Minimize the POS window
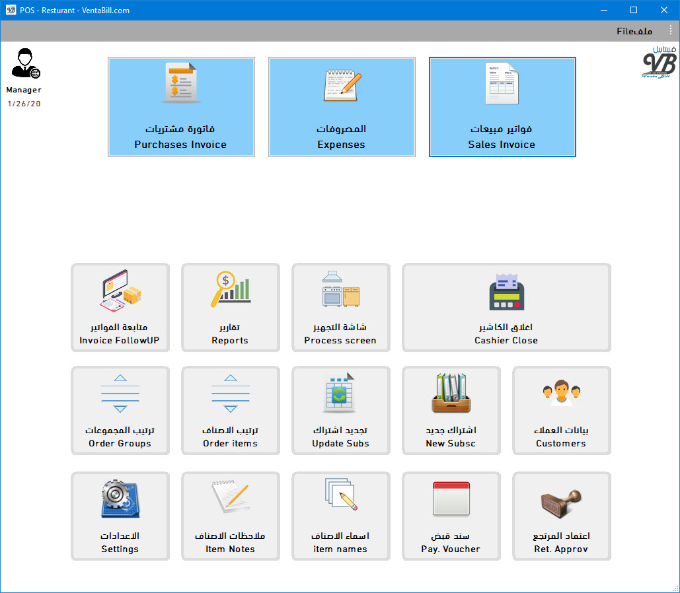 click(x=604, y=10)
